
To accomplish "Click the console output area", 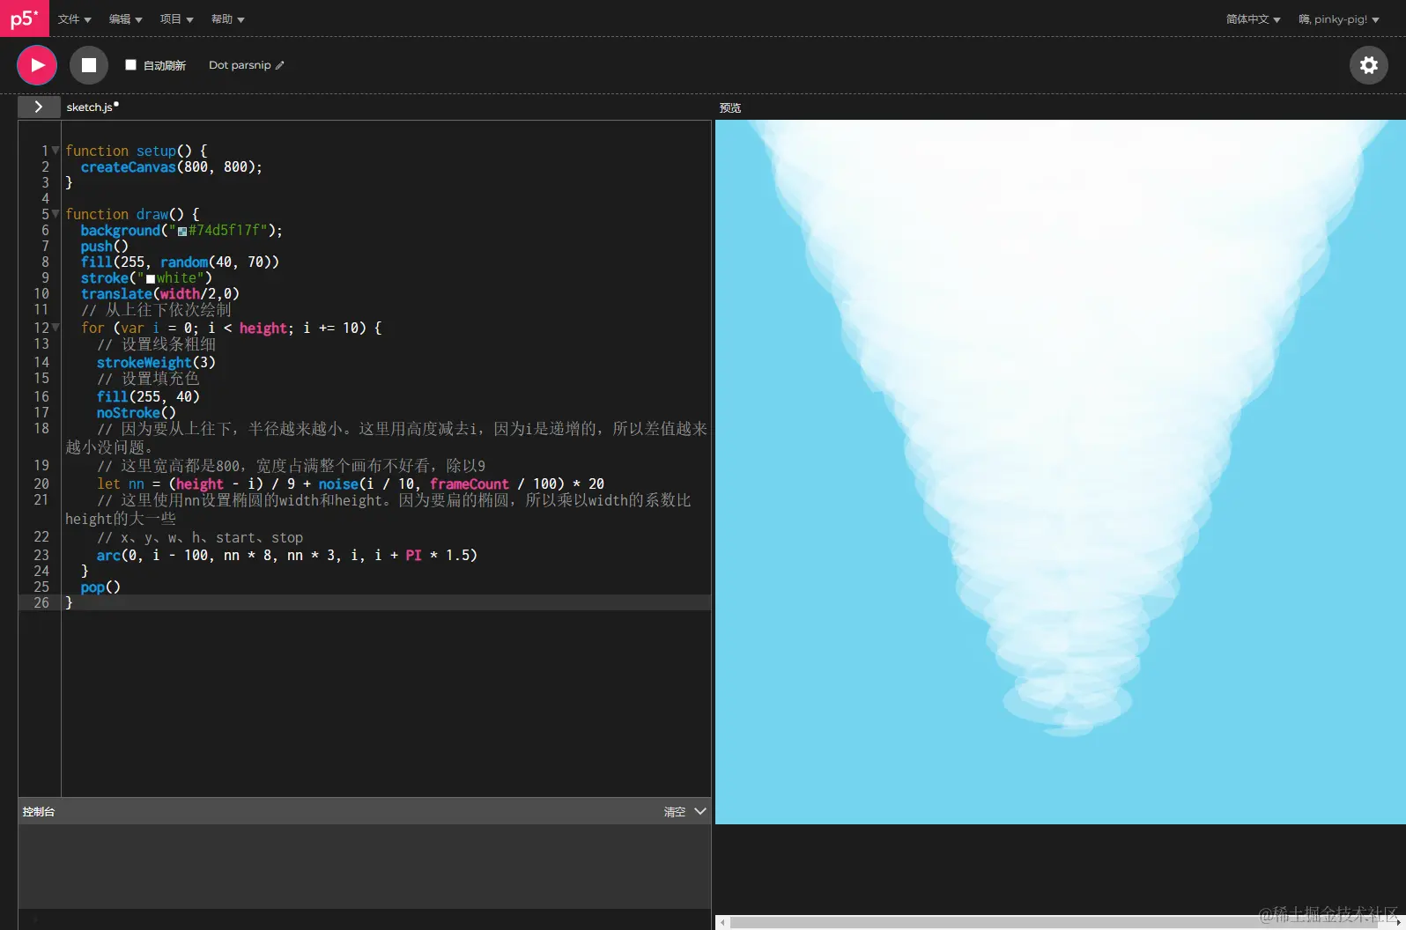I will pos(365,867).
